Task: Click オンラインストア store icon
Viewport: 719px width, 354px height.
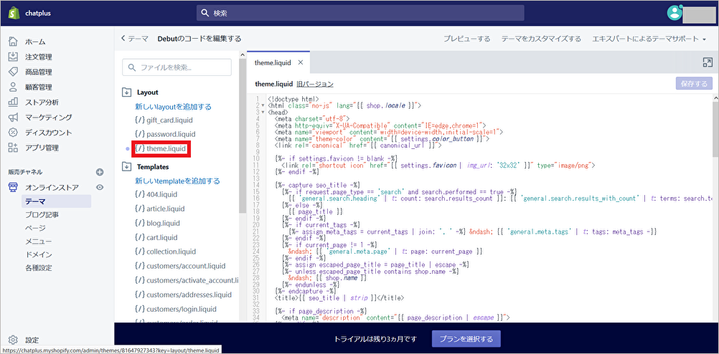Action: pos(14,187)
